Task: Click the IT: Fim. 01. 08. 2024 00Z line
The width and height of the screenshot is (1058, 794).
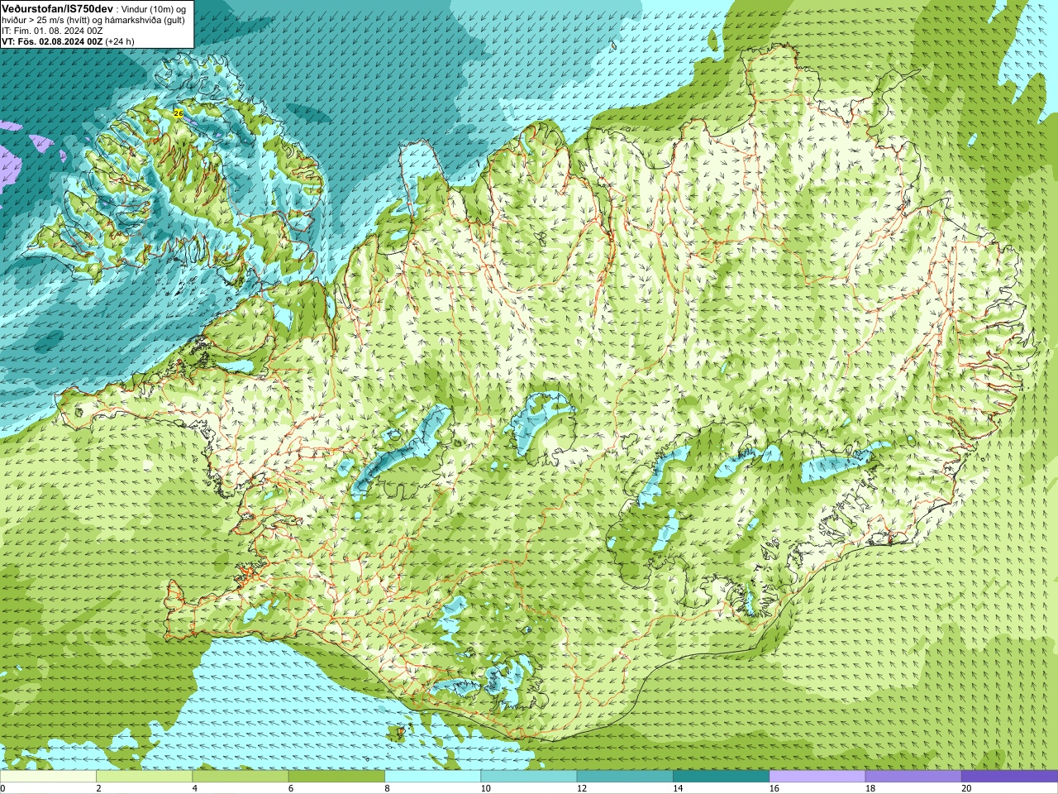Action: [x=52, y=30]
